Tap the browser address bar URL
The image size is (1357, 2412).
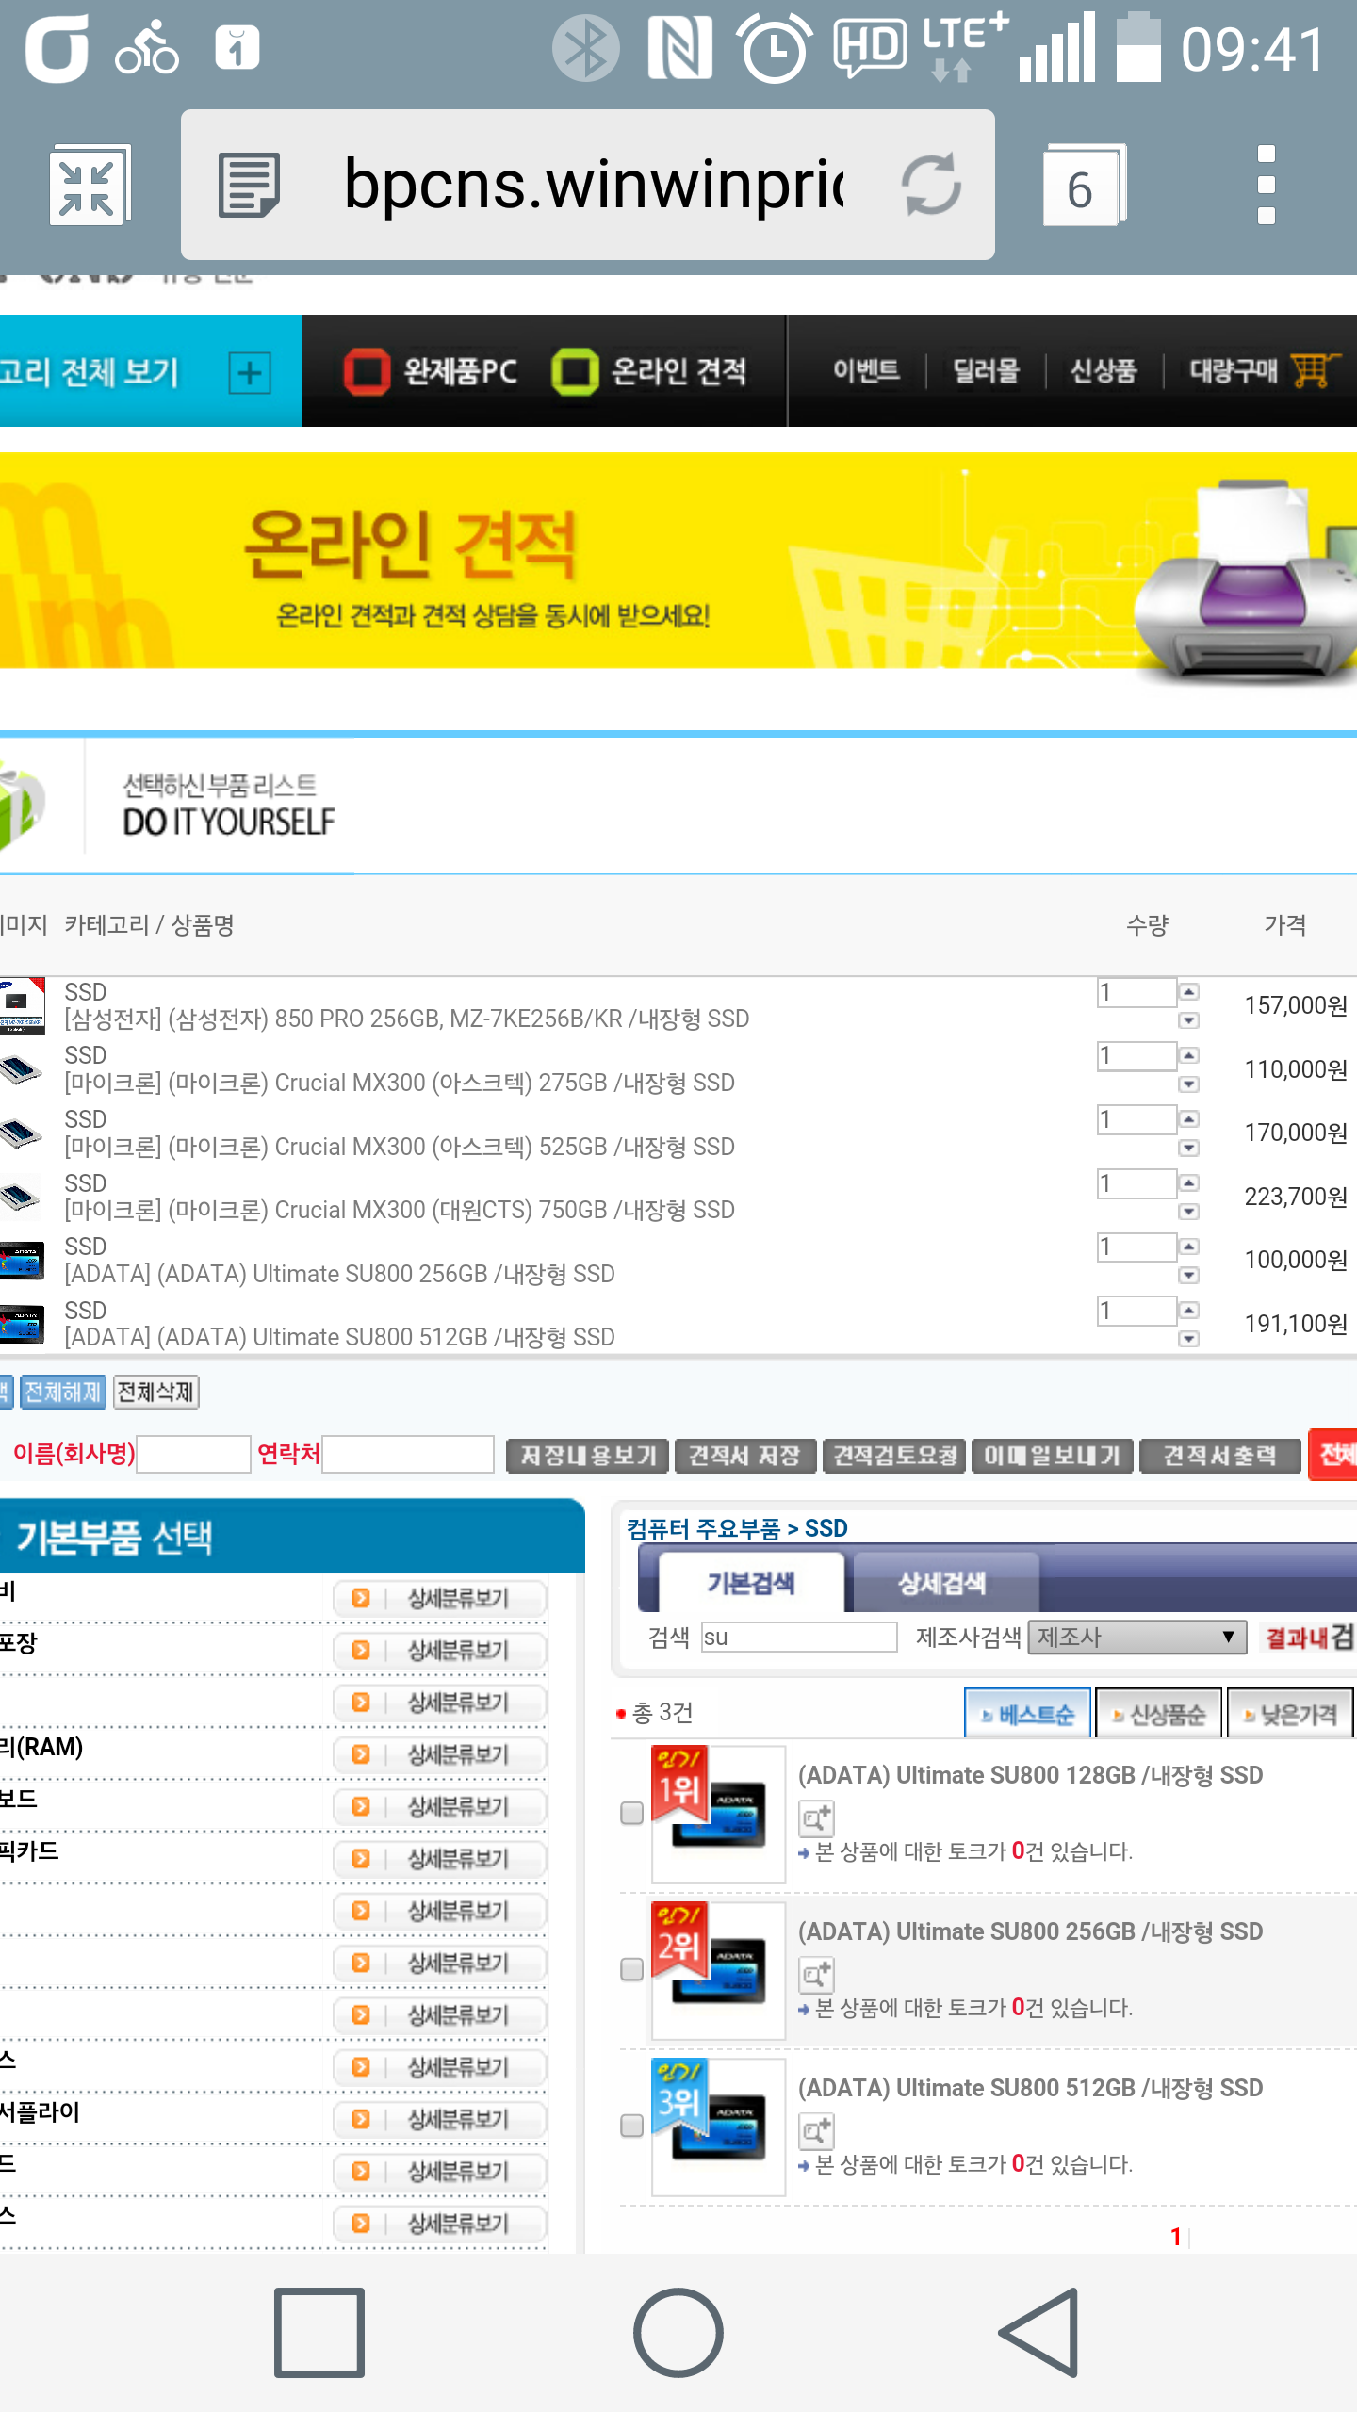(x=594, y=185)
